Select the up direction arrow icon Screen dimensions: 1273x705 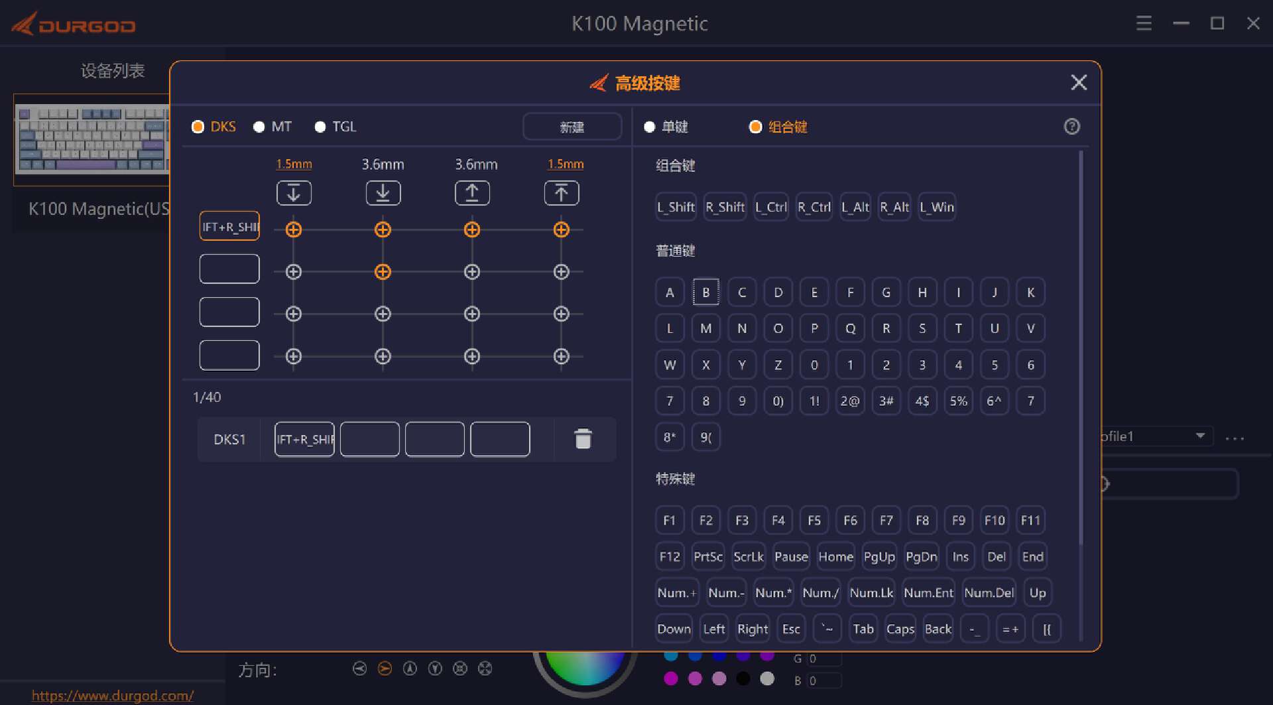tap(410, 669)
